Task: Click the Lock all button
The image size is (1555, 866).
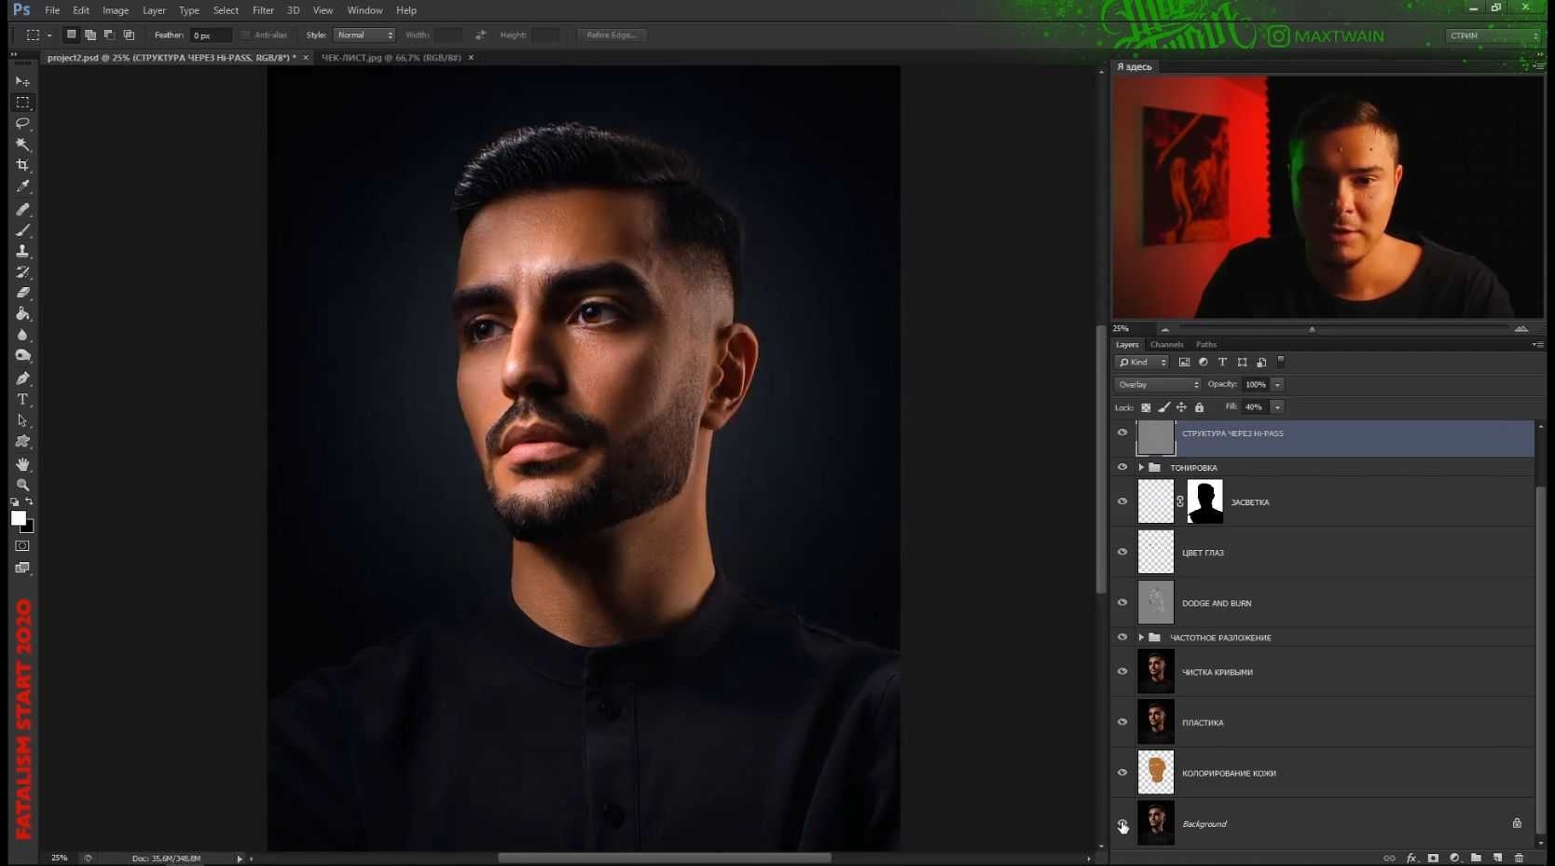Action: (1200, 407)
